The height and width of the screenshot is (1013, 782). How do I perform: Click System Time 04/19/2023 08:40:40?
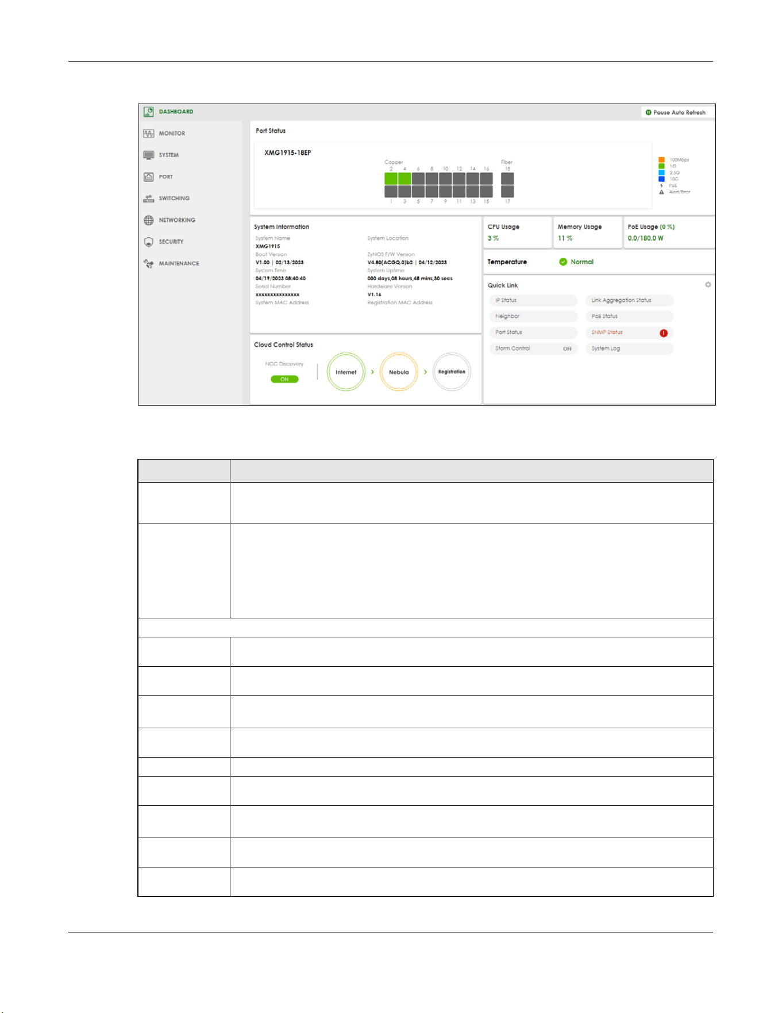pos(280,278)
